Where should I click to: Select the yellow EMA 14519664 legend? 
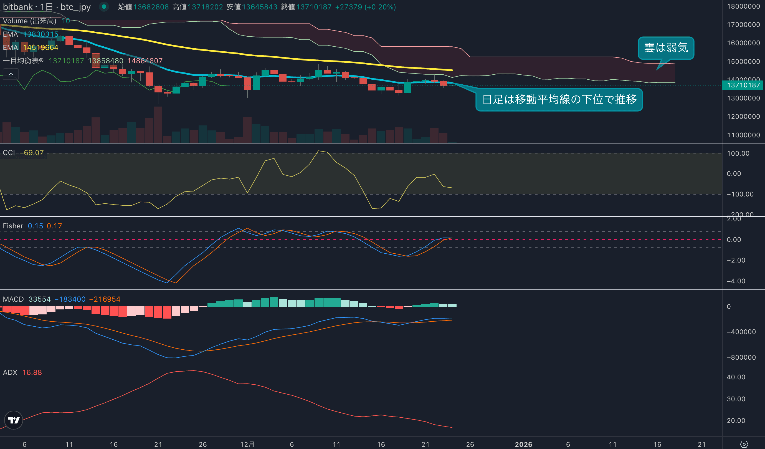click(30, 47)
